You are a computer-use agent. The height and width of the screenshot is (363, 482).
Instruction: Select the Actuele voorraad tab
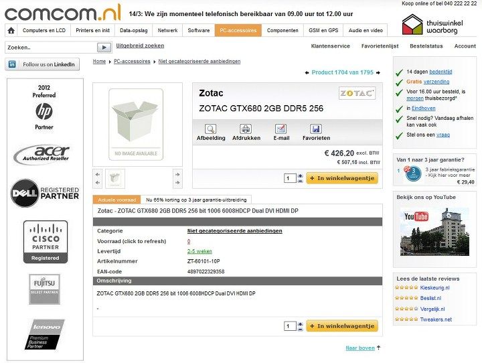116,200
